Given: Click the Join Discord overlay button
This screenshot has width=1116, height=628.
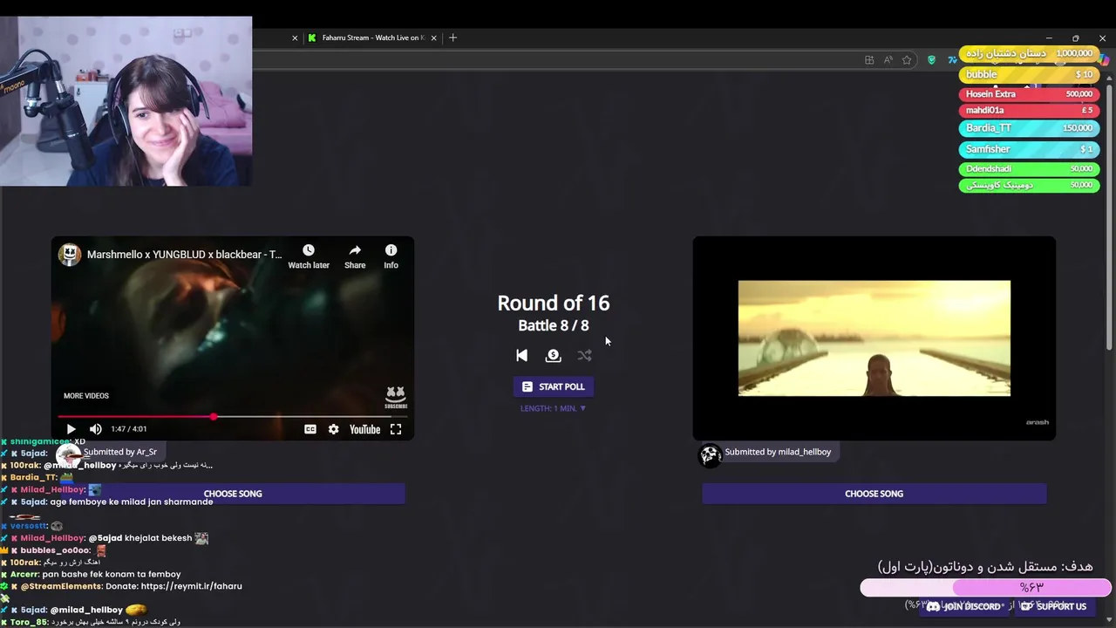Looking at the screenshot, I should pos(963,606).
